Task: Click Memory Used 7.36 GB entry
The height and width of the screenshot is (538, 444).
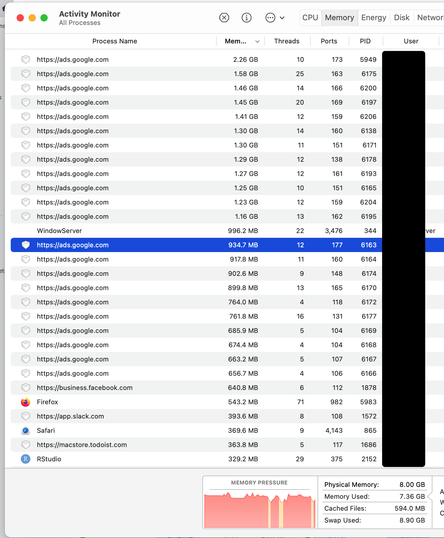Action: (375, 497)
